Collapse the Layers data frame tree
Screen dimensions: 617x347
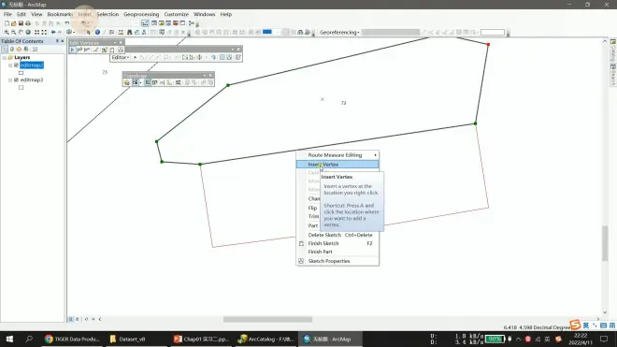5,57
